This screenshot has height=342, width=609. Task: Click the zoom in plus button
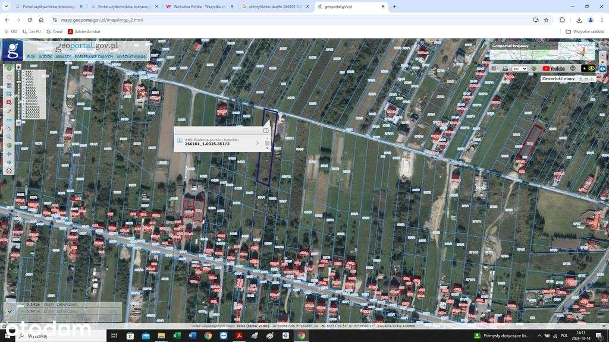[18, 68]
